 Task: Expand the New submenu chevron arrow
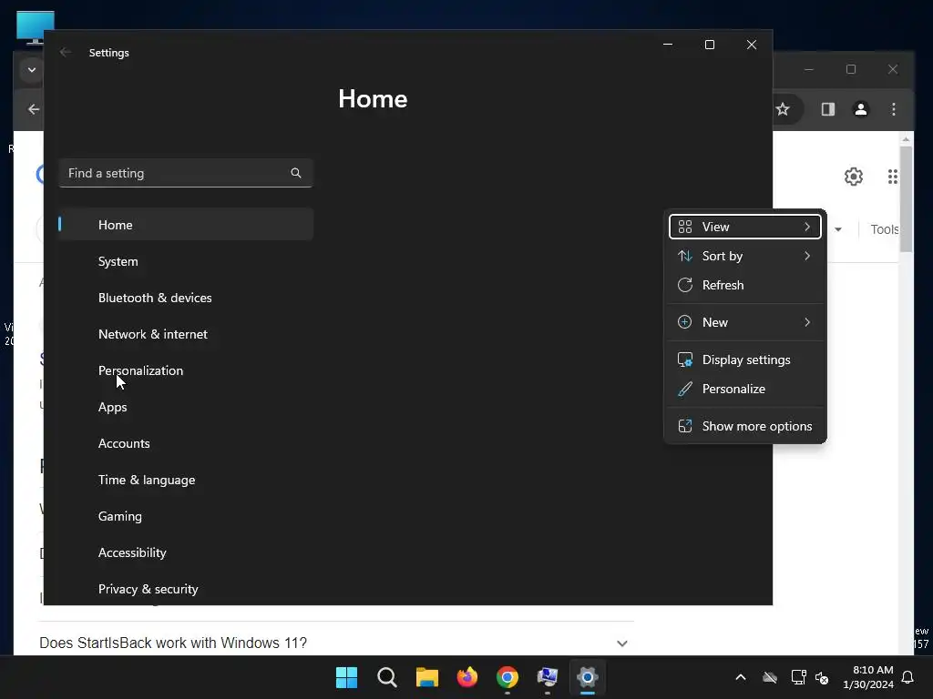(807, 322)
